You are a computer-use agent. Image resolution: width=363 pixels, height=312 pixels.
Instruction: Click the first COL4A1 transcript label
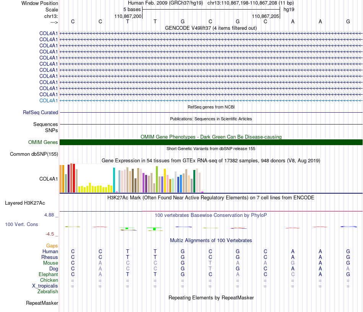49,33
